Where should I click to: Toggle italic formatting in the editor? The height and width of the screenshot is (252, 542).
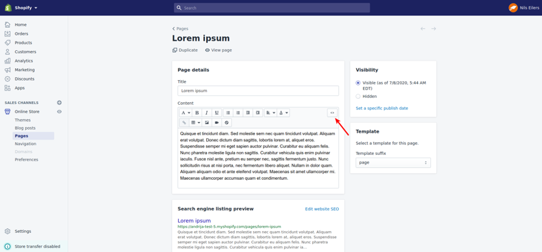tap(207, 113)
